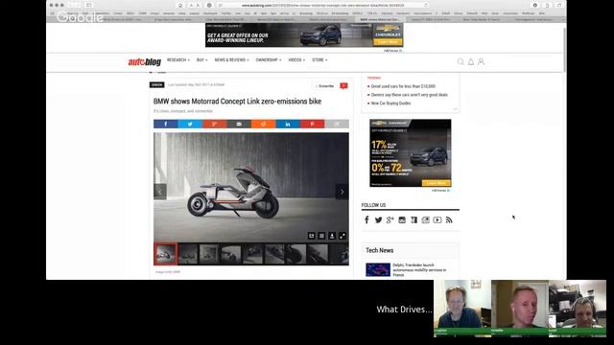
Task: Toggle gallery thumbnail grid icon
Action: (321, 236)
